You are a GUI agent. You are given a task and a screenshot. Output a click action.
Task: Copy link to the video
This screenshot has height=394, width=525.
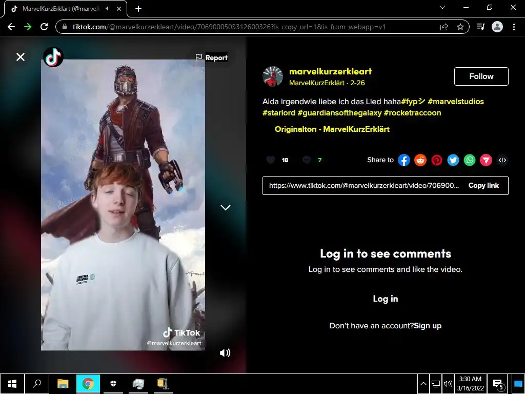(483, 186)
